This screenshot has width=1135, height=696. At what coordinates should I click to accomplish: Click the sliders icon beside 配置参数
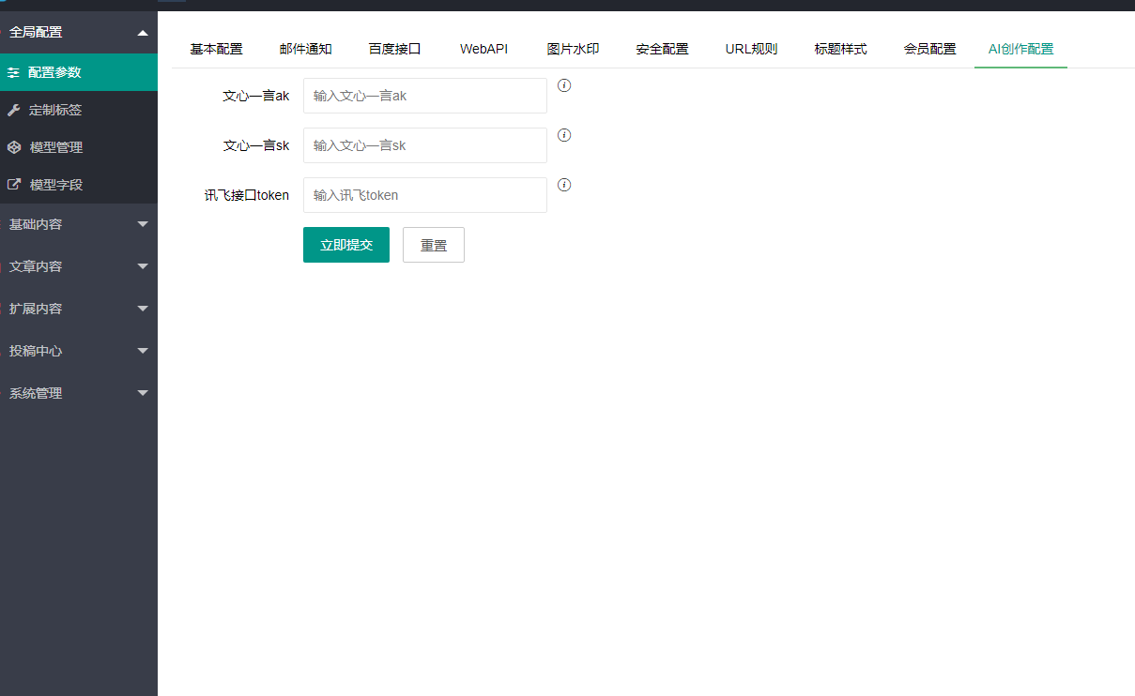click(14, 72)
